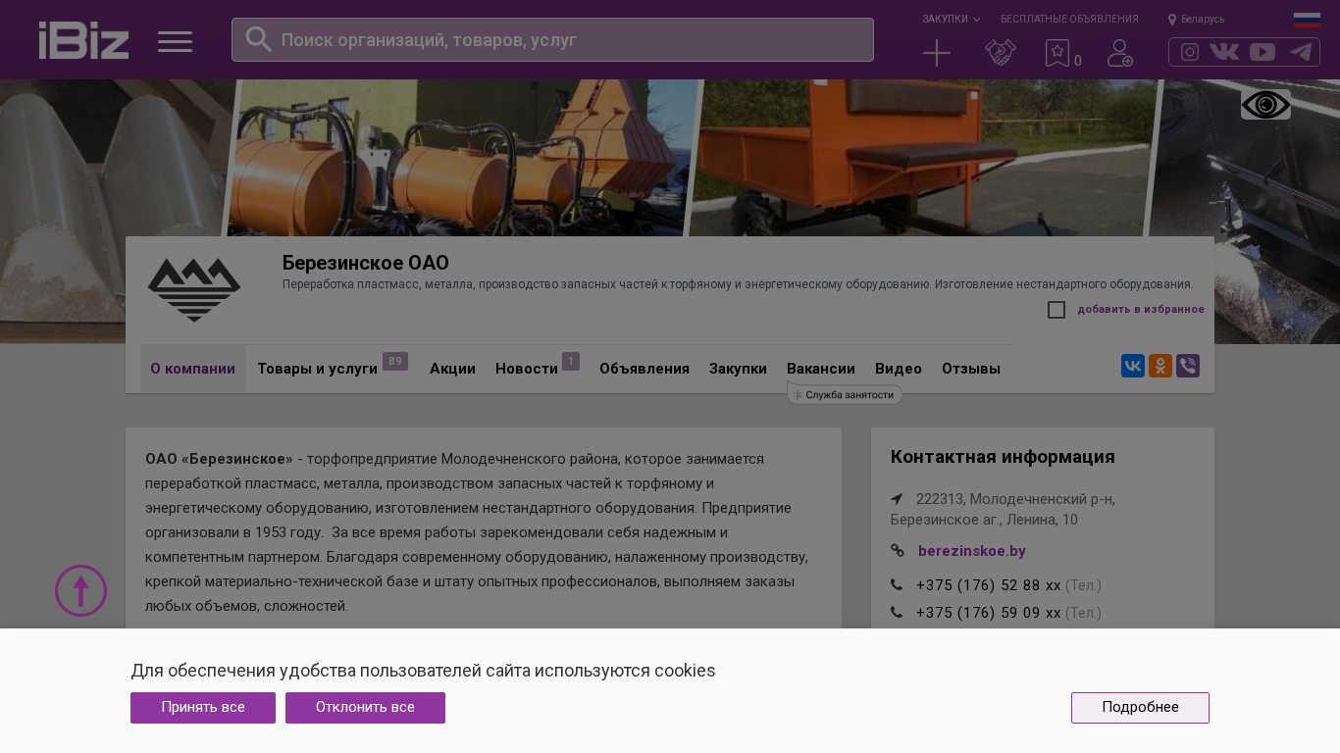This screenshot has height=753, width=1340.
Task: Click the Березинское ОАО company title
Action: coord(366,263)
